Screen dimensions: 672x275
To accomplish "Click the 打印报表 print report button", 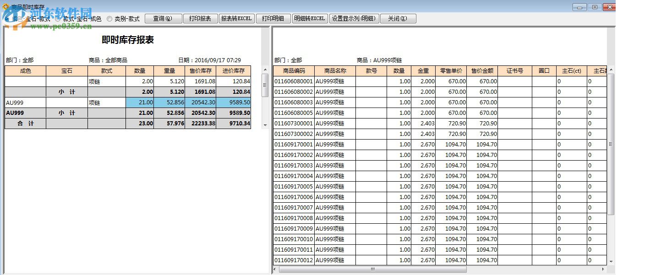I will [200, 18].
